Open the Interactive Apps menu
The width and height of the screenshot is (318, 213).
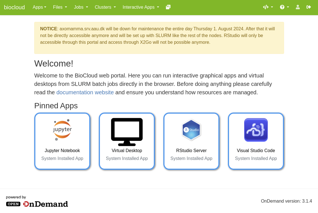[x=141, y=7]
